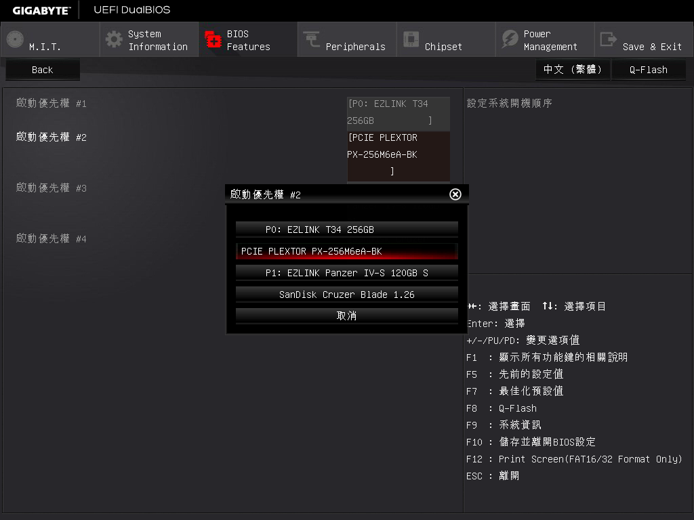Click the red BIOS Features chip icon
Viewport: 694px width, 520px height.
[213, 39]
